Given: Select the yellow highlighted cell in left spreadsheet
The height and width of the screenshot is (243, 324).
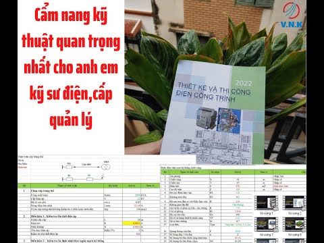Looking at the screenshot, I should tap(132, 223).
